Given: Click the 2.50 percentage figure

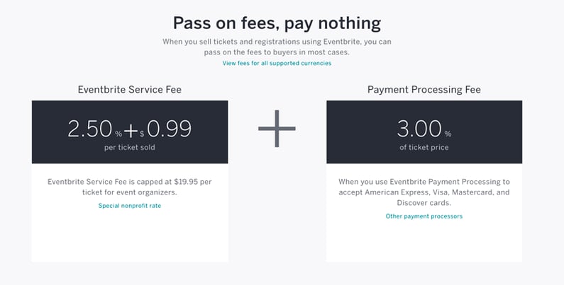Looking at the screenshot, I should tap(90, 129).
